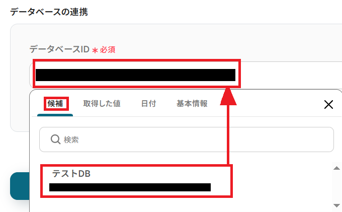
Task: Close the candidate popup with the X icon
Action: pyautogui.click(x=328, y=104)
